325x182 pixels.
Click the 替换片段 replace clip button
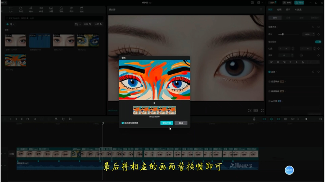pyautogui.click(x=166, y=123)
